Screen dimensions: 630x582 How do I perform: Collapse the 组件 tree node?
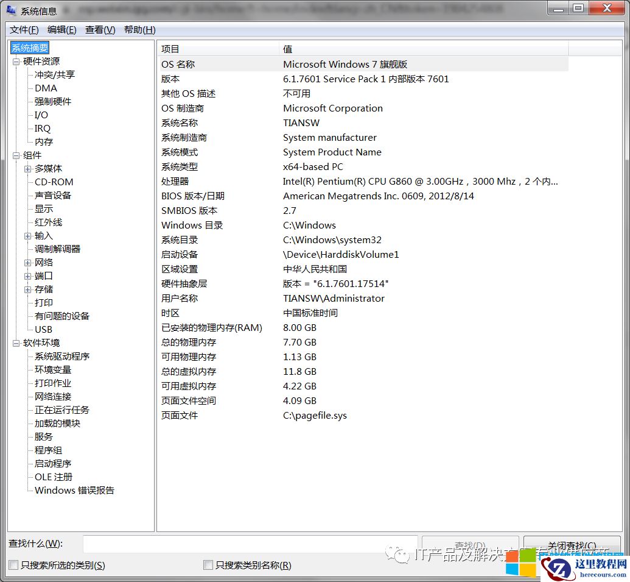coord(16,155)
